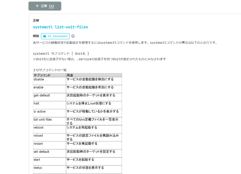Open the AI Assistant button
This screenshot has height=174, width=241.
point(55,36)
